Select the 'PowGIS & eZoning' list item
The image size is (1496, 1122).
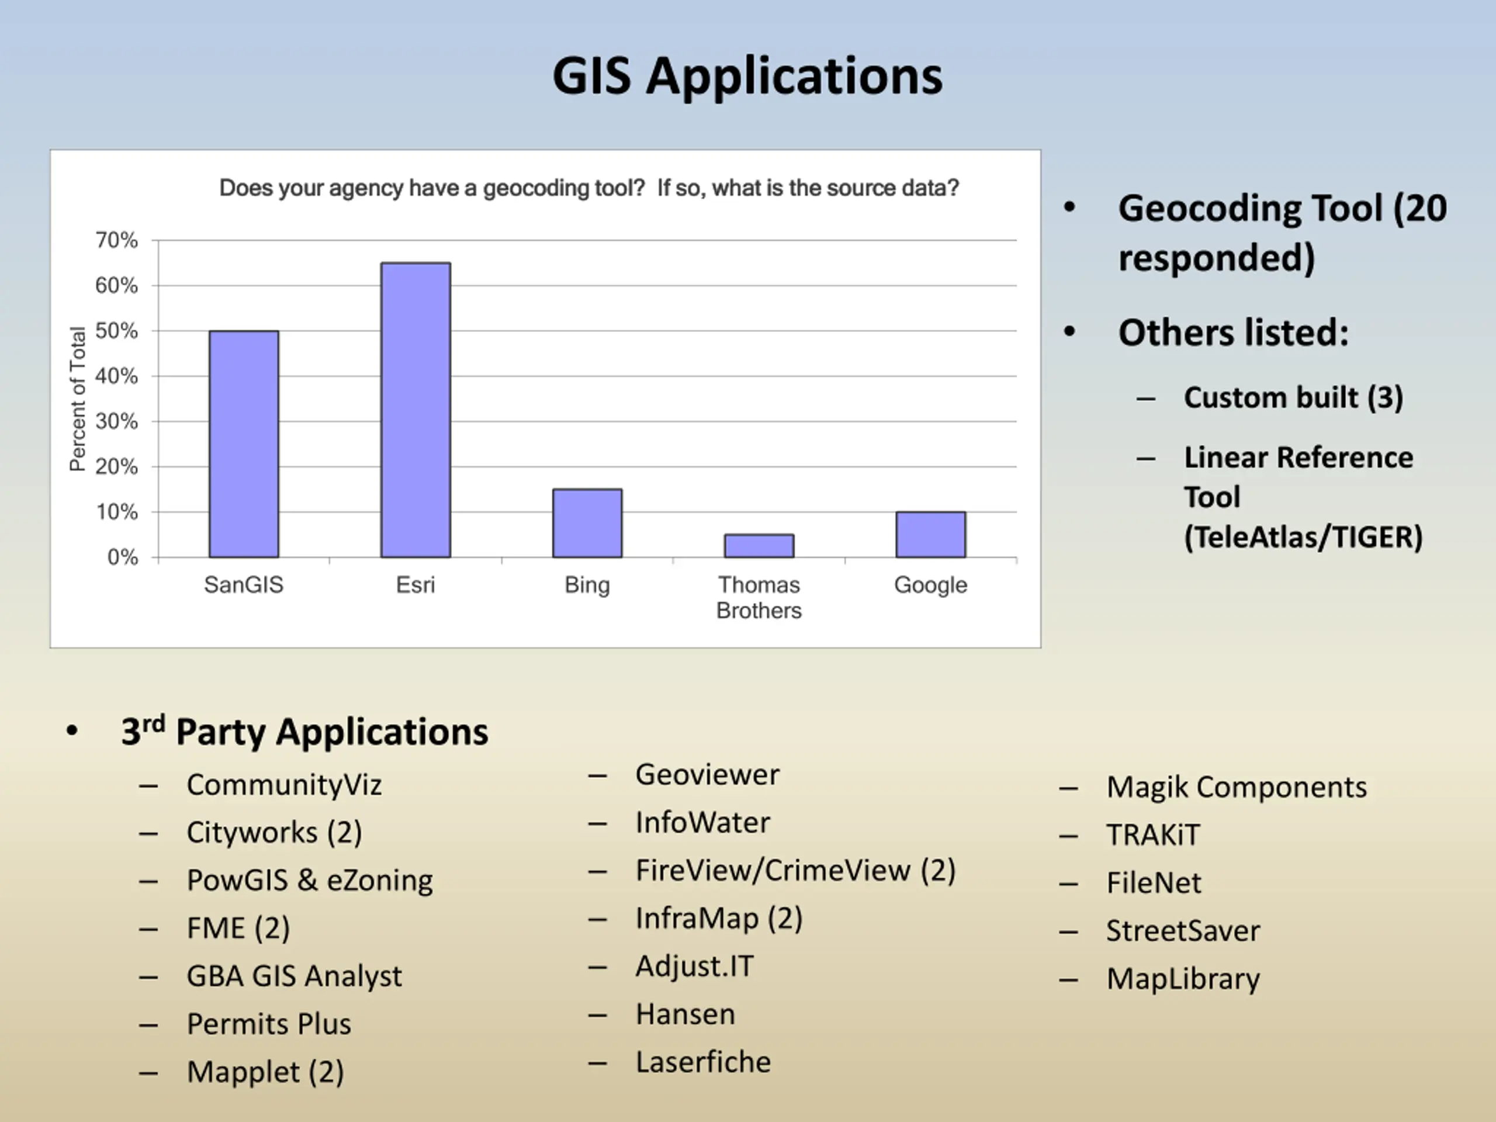(x=310, y=881)
